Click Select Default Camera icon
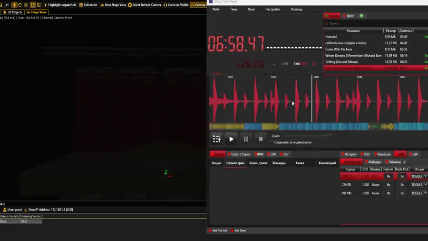428x241 pixels. 130,5
